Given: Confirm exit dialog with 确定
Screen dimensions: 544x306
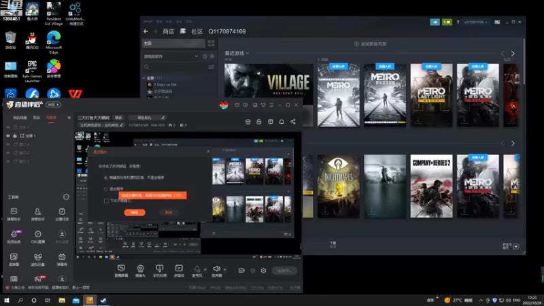Looking at the screenshot, I should pyautogui.click(x=135, y=212).
